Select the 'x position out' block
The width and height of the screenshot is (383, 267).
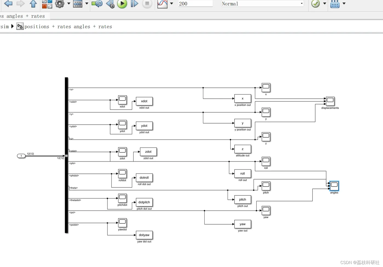[243, 98]
